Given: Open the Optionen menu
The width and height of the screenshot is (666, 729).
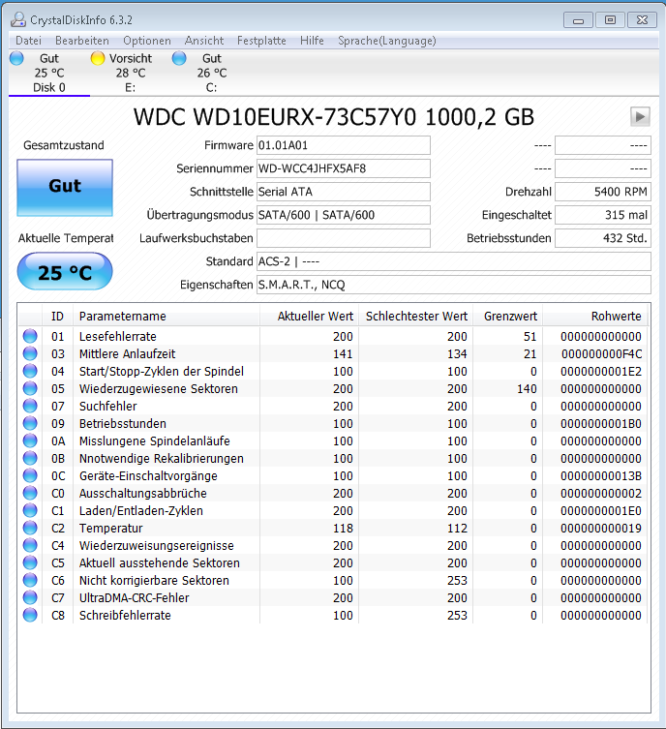Looking at the screenshot, I should 147,41.
